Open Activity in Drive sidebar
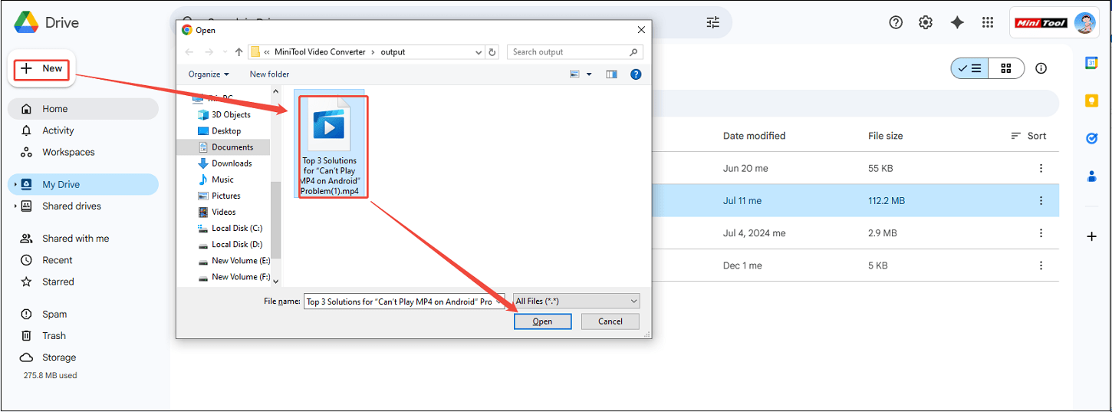This screenshot has height=412, width=1112. click(x=83, y=130)
